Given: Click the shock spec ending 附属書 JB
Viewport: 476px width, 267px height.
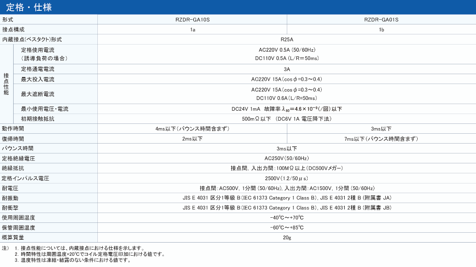Looking at the screenshot, I should coord(287,208).
